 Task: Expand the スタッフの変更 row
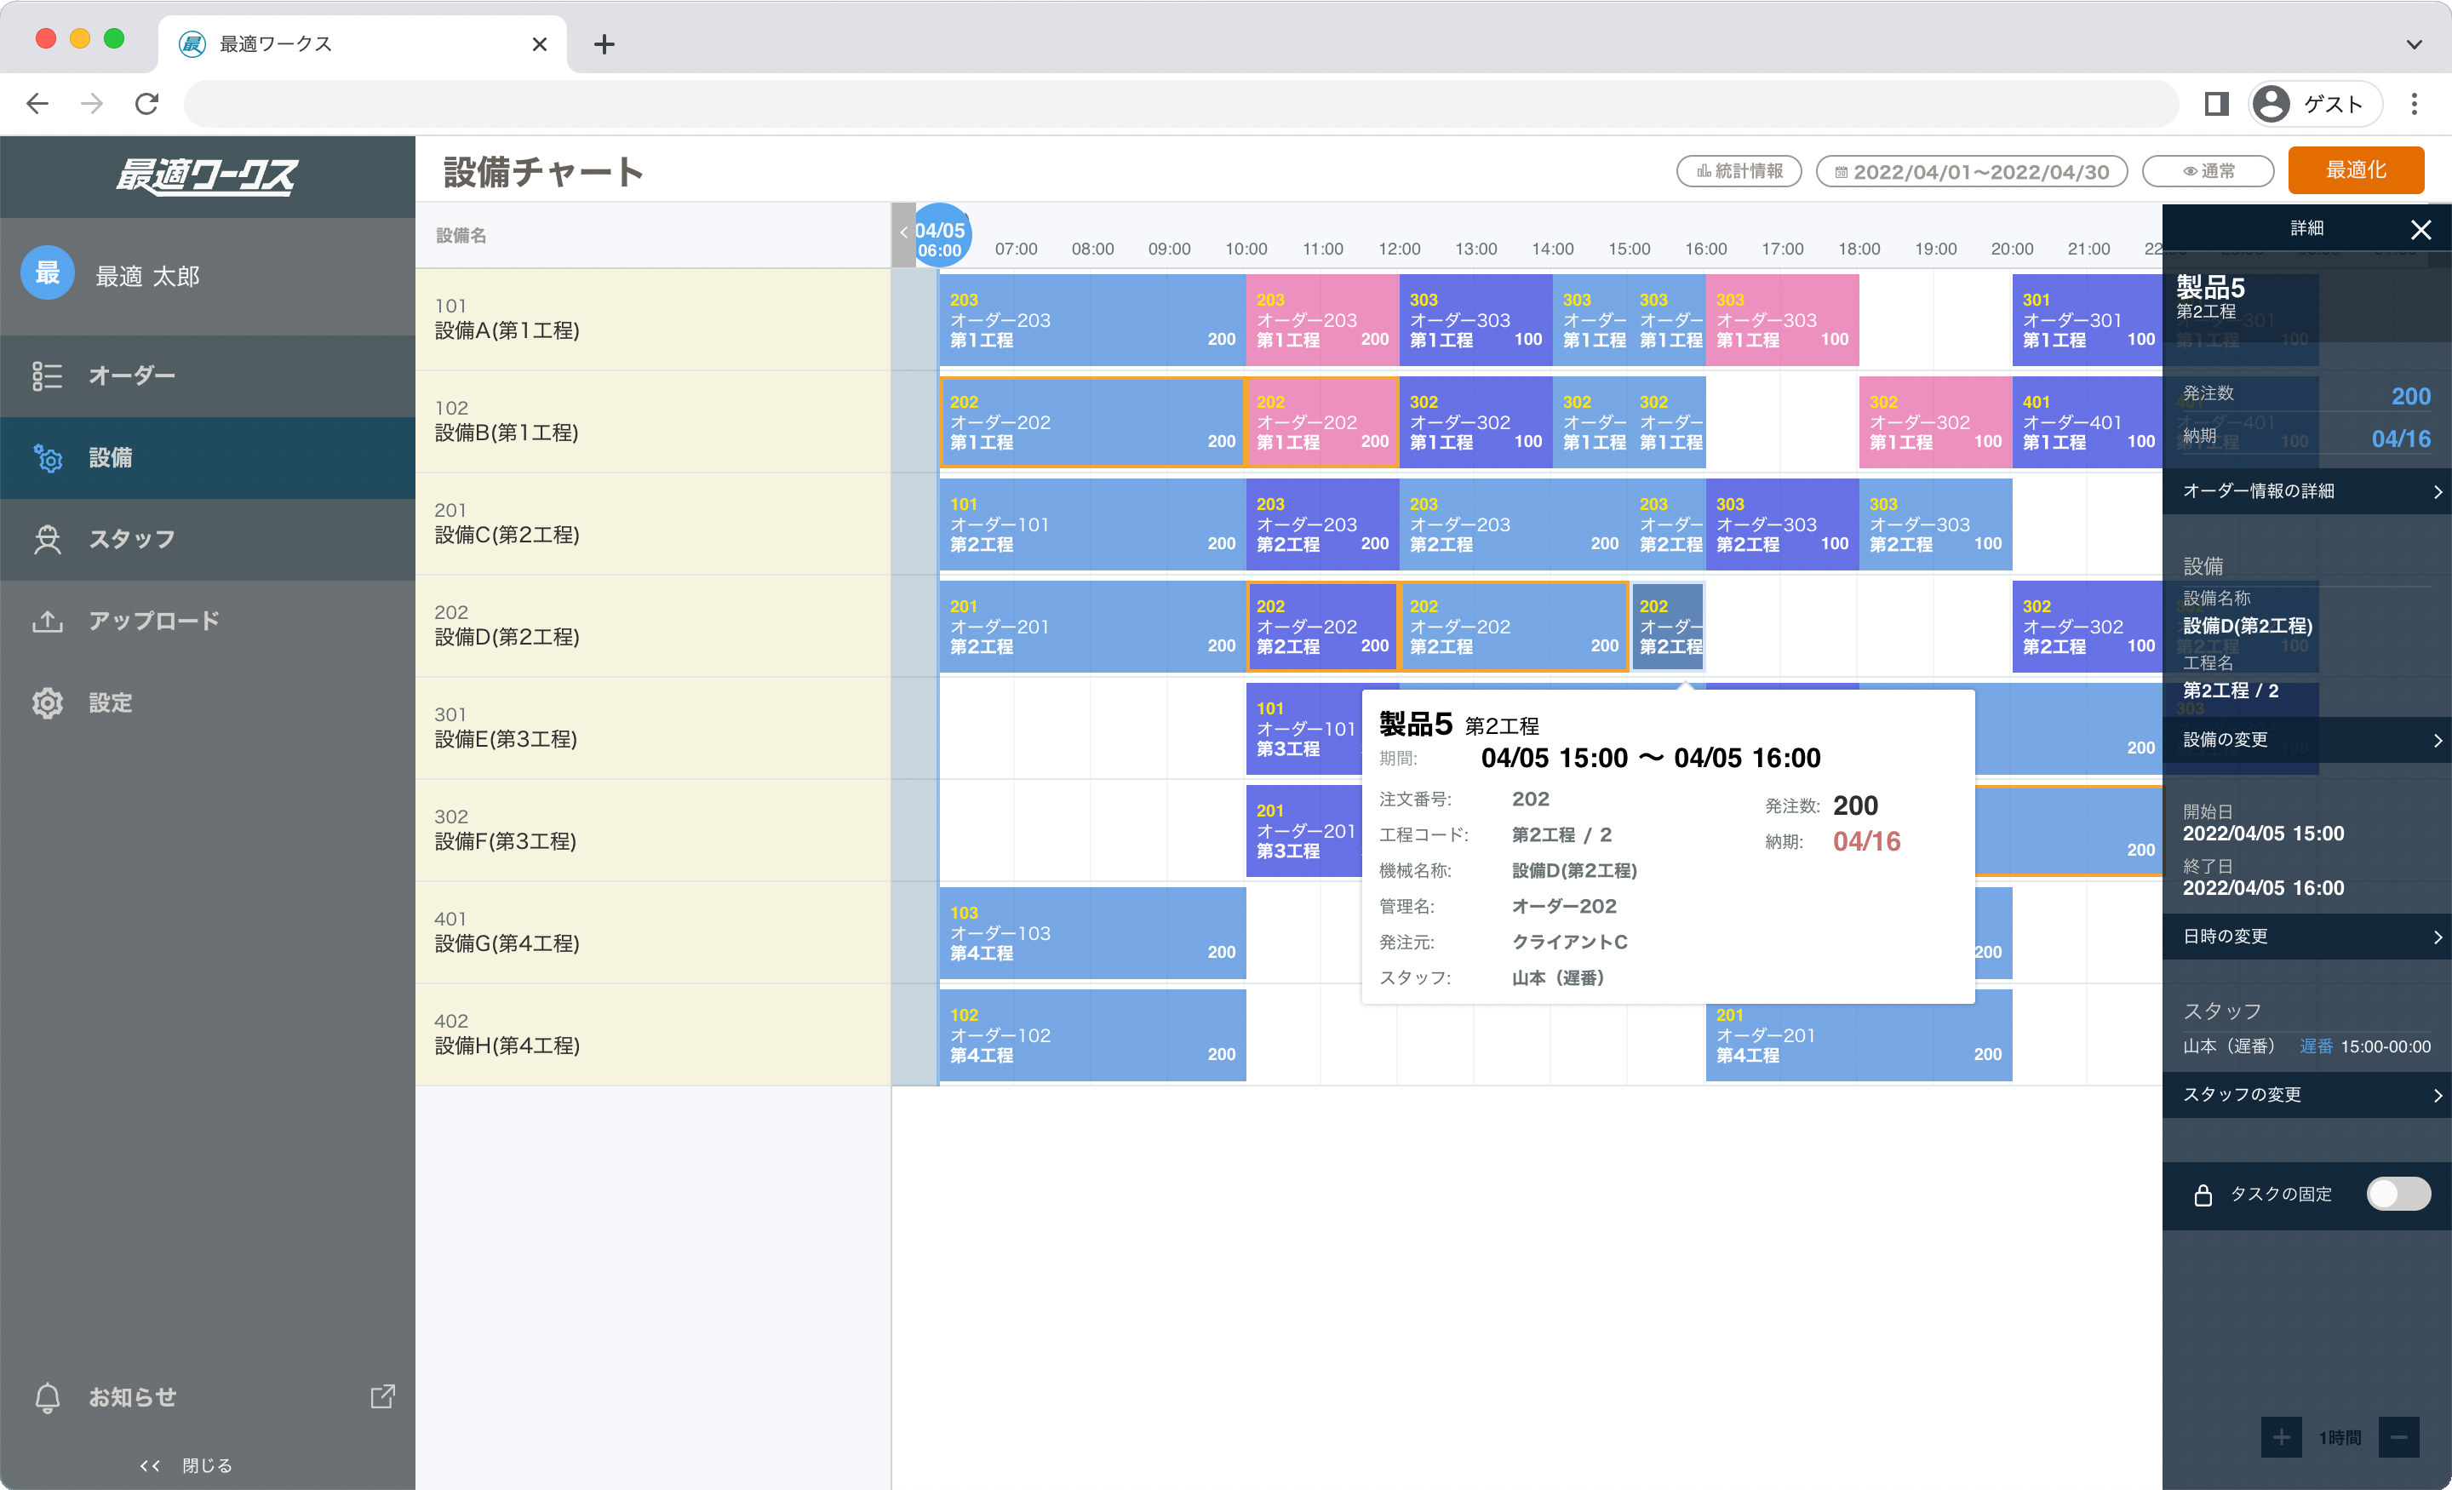2306,1095
